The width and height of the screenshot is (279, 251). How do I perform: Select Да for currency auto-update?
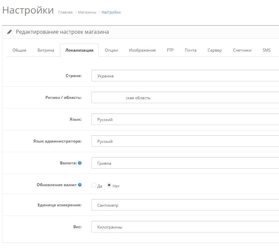(x=94, y=185)
